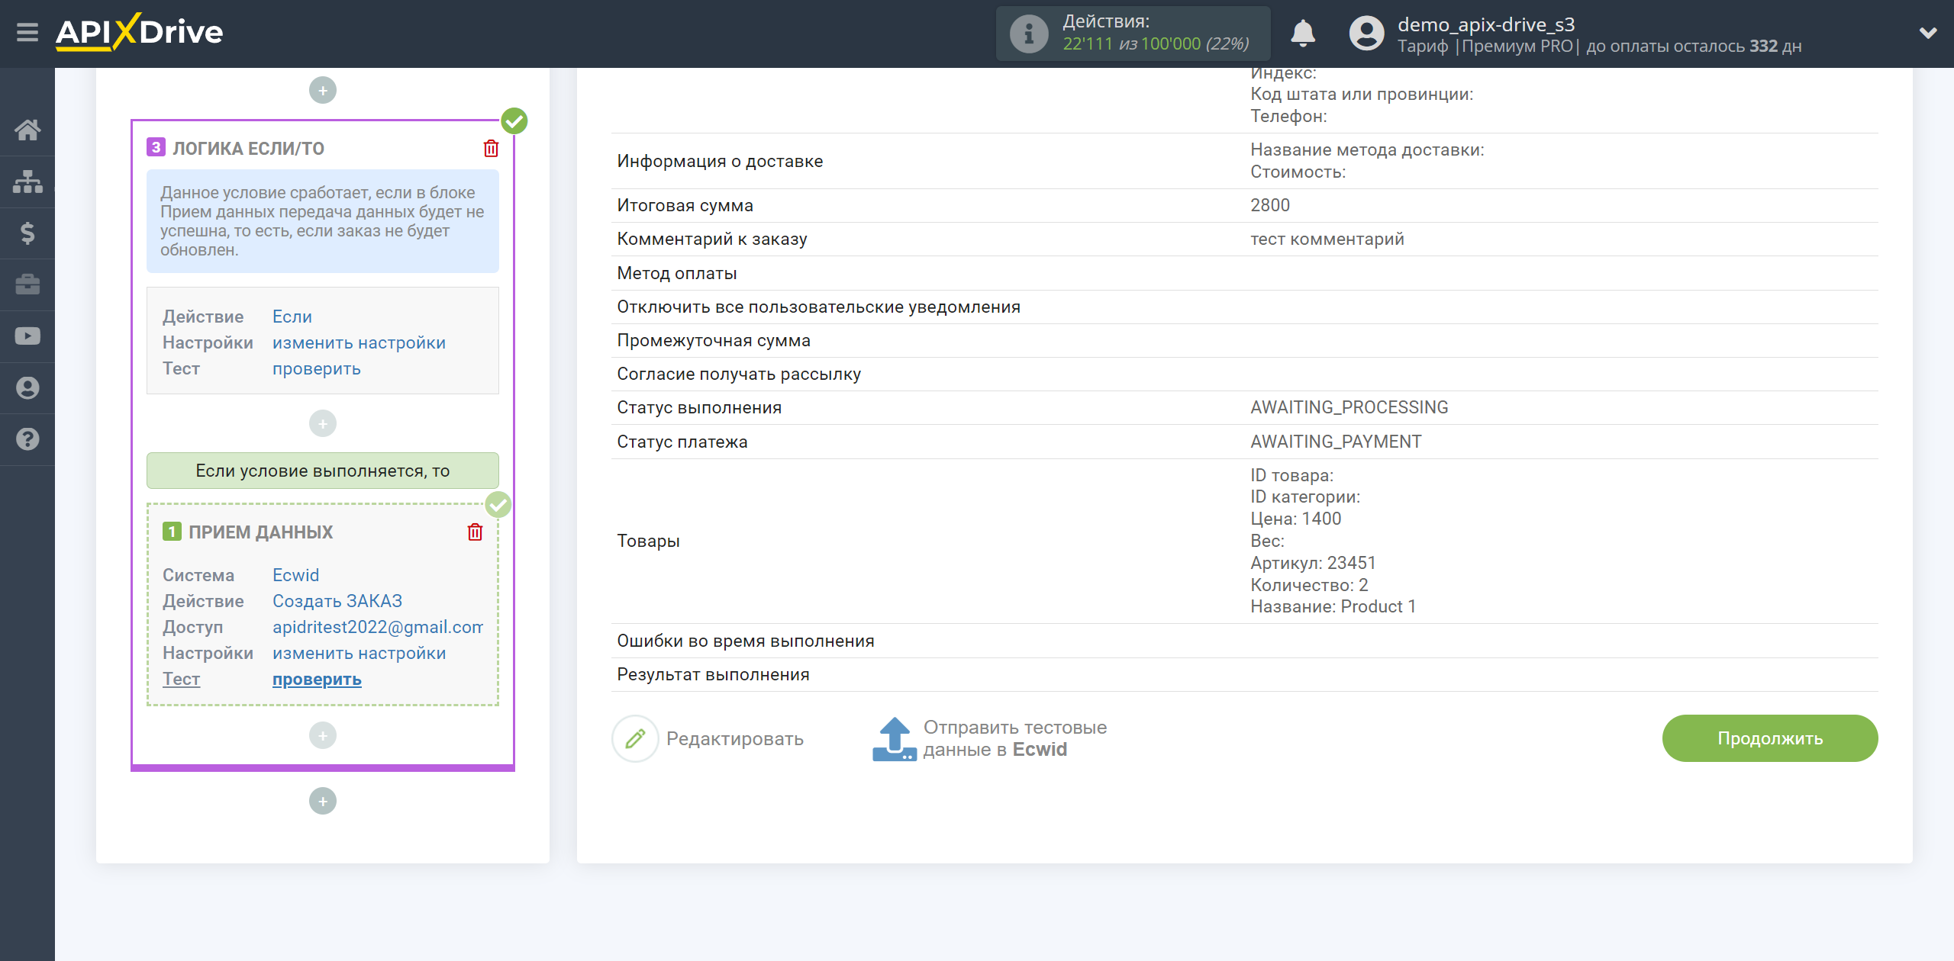This screenshot has width=1954, height=961.
Task: Click the тест комментарий value
Action: click(1327, 239)
